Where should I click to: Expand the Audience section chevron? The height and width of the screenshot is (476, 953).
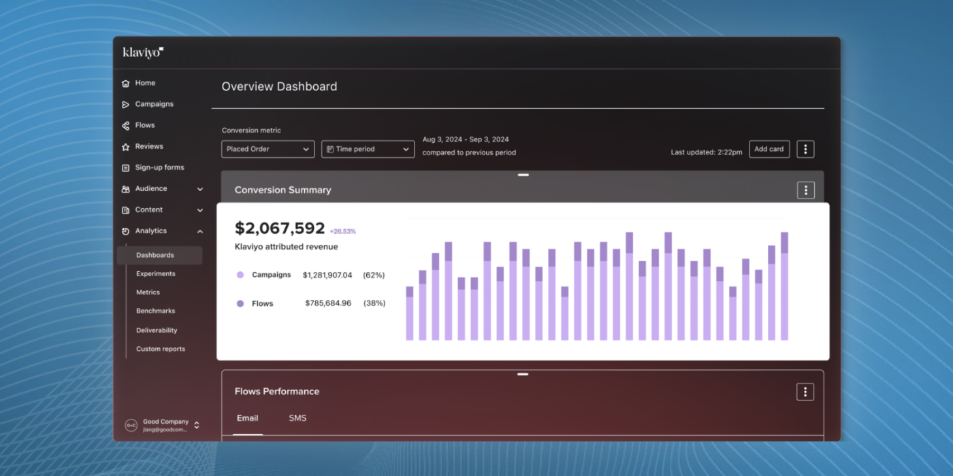200,189
